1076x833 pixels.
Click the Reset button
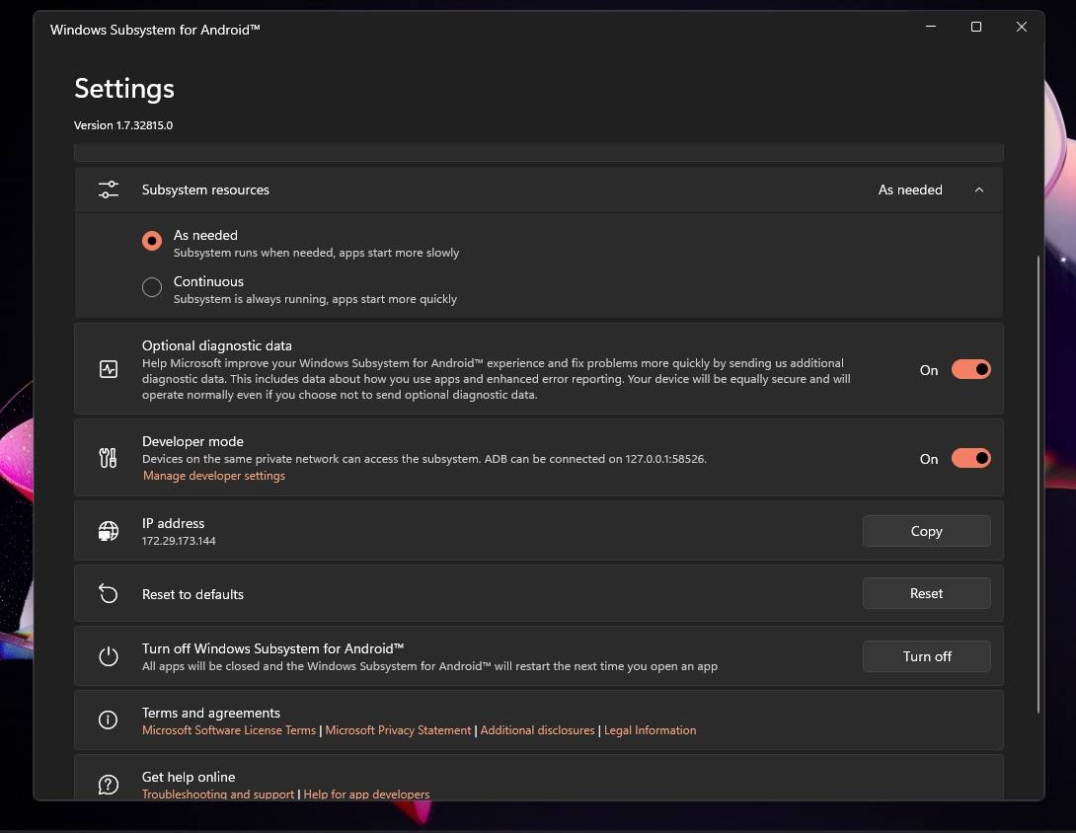click(925, 593)
